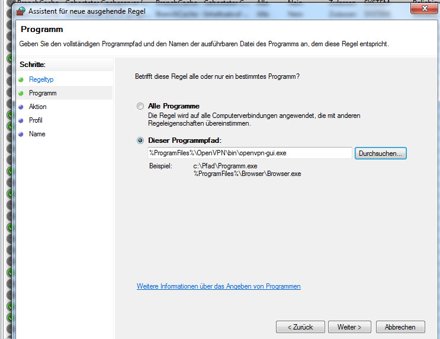Select the Programm step in sidebar
Image resolution: width=440 pixels, height=339 pixels.
[43, 93]
